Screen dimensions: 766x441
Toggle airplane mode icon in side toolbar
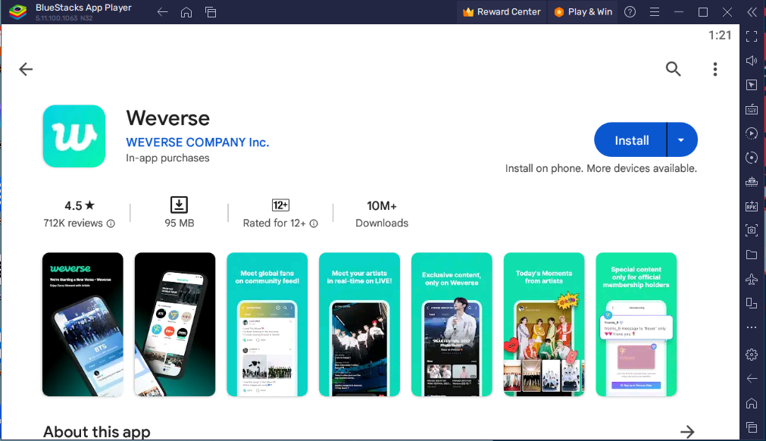pos(752,279)
